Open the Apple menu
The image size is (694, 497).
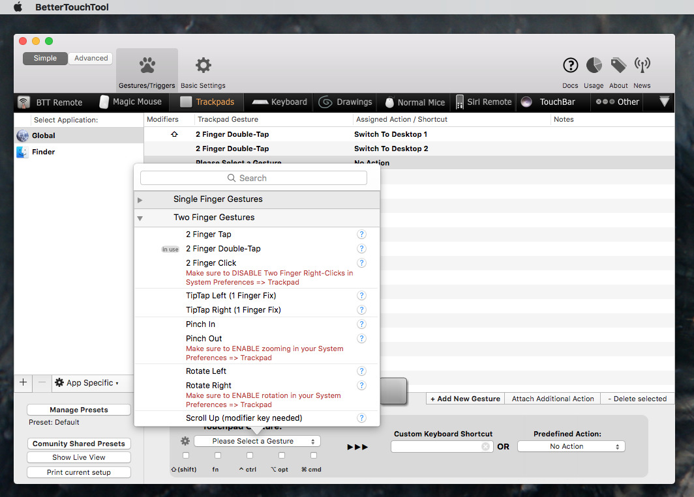[x=18, y=7]
